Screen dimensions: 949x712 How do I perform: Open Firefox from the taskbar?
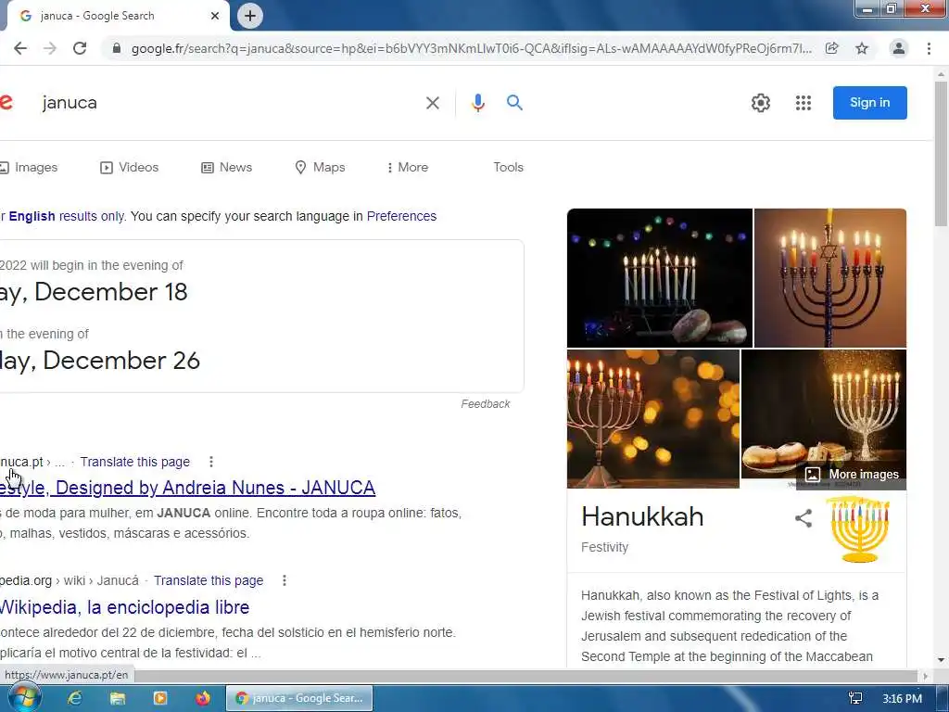[202, 698]
